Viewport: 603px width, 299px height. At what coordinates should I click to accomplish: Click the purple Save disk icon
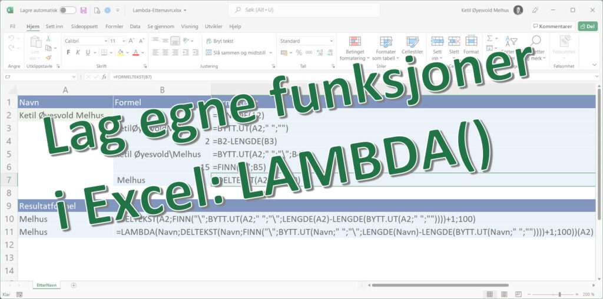coord(83,11)
